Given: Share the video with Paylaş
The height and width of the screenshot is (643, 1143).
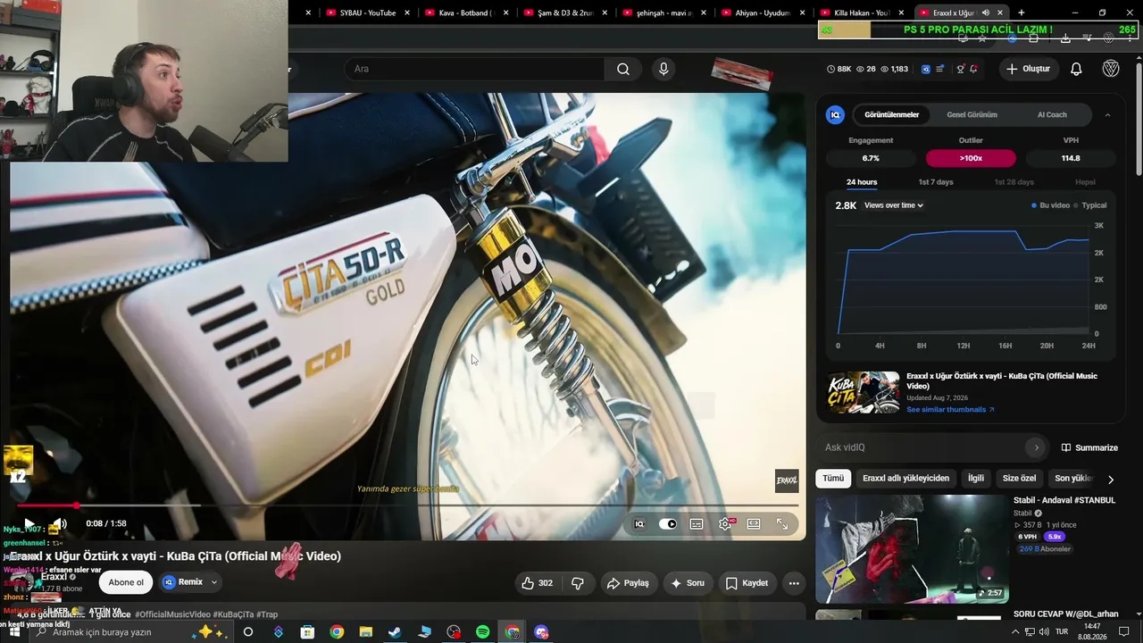Looking at the screenshot, I should click(x=628, y=583).
